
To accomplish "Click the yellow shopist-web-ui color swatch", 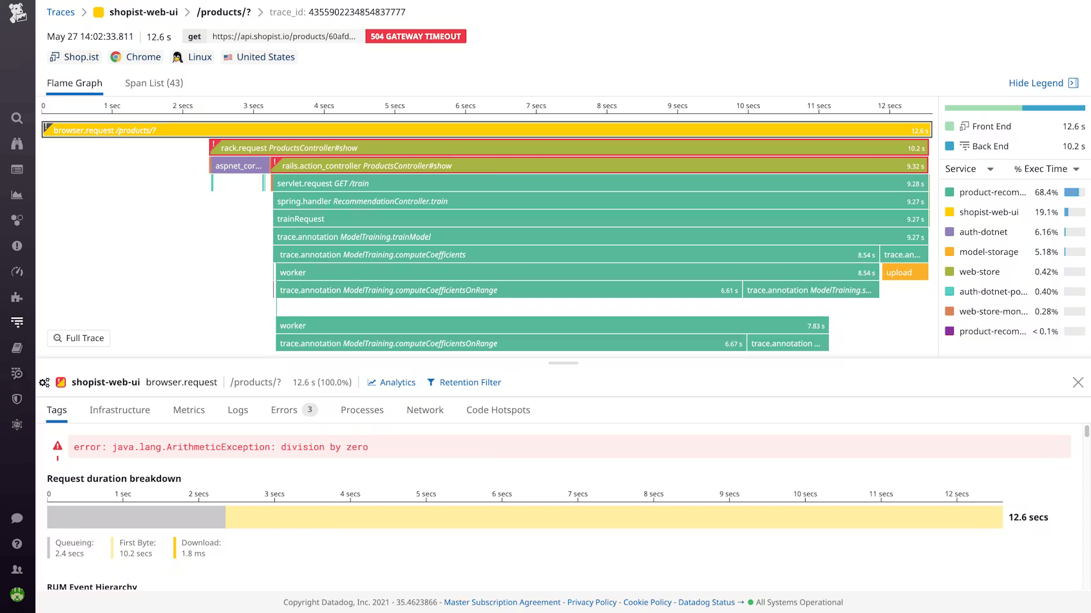I will point(949,212).
